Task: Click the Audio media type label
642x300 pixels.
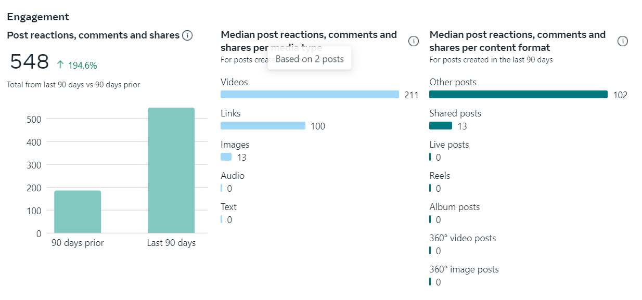Action: [233, 176]
